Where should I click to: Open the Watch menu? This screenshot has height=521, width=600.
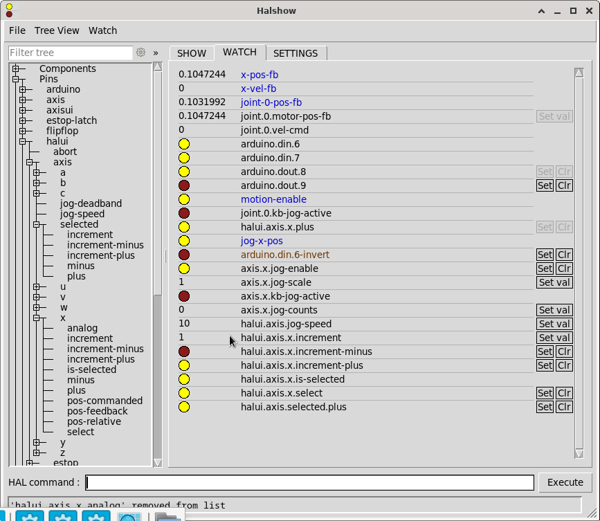coord(102,30)
